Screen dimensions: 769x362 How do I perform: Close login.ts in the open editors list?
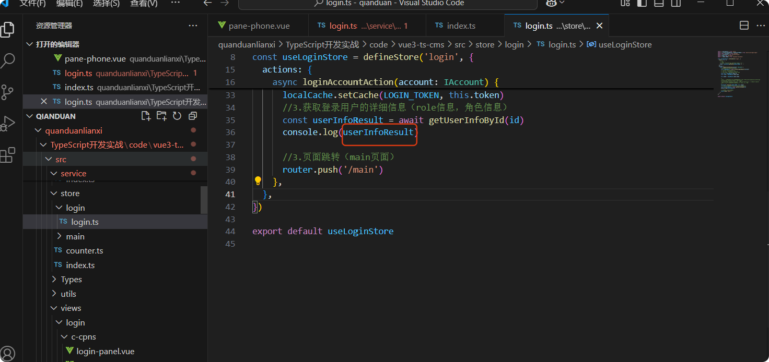pyautogui.click(x=44, y=101)
